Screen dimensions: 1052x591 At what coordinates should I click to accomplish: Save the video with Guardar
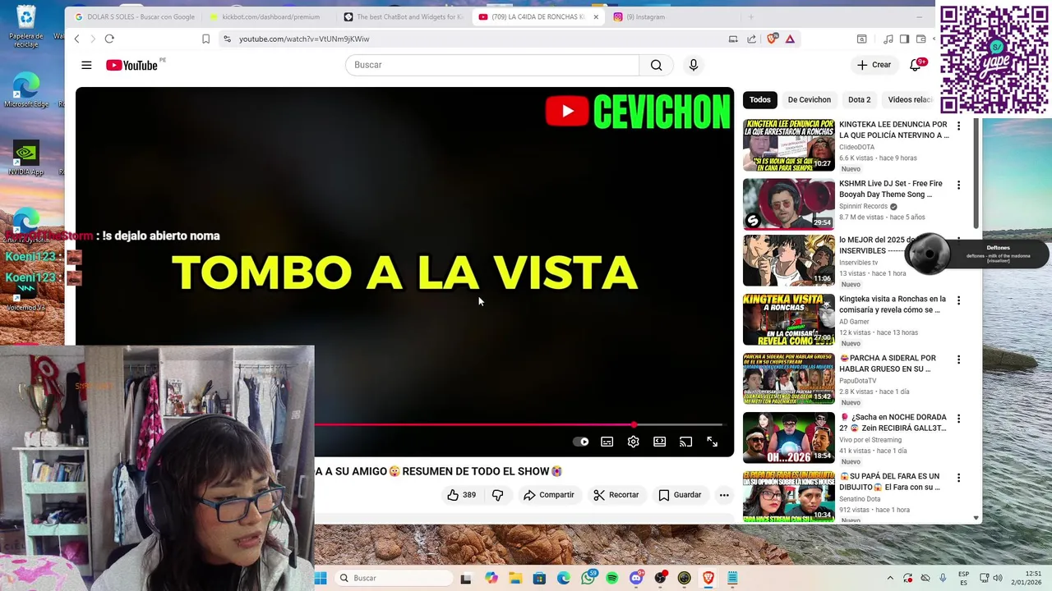coord(680,495)
